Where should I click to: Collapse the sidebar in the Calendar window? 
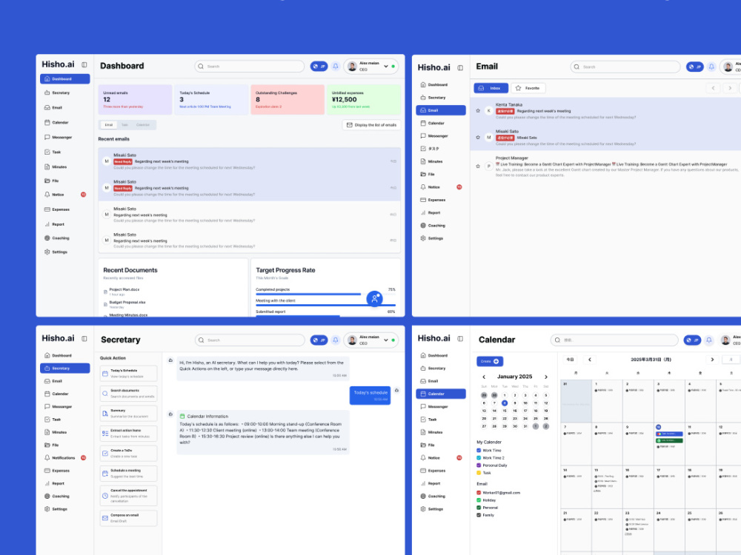[x=460, y=338]
